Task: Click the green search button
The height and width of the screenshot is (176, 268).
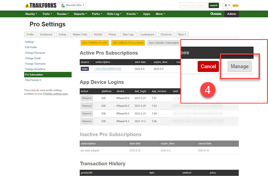Action: click(x=214, y=5)
